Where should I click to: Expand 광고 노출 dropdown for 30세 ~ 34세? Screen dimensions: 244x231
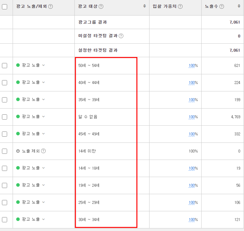coord(44,219)
